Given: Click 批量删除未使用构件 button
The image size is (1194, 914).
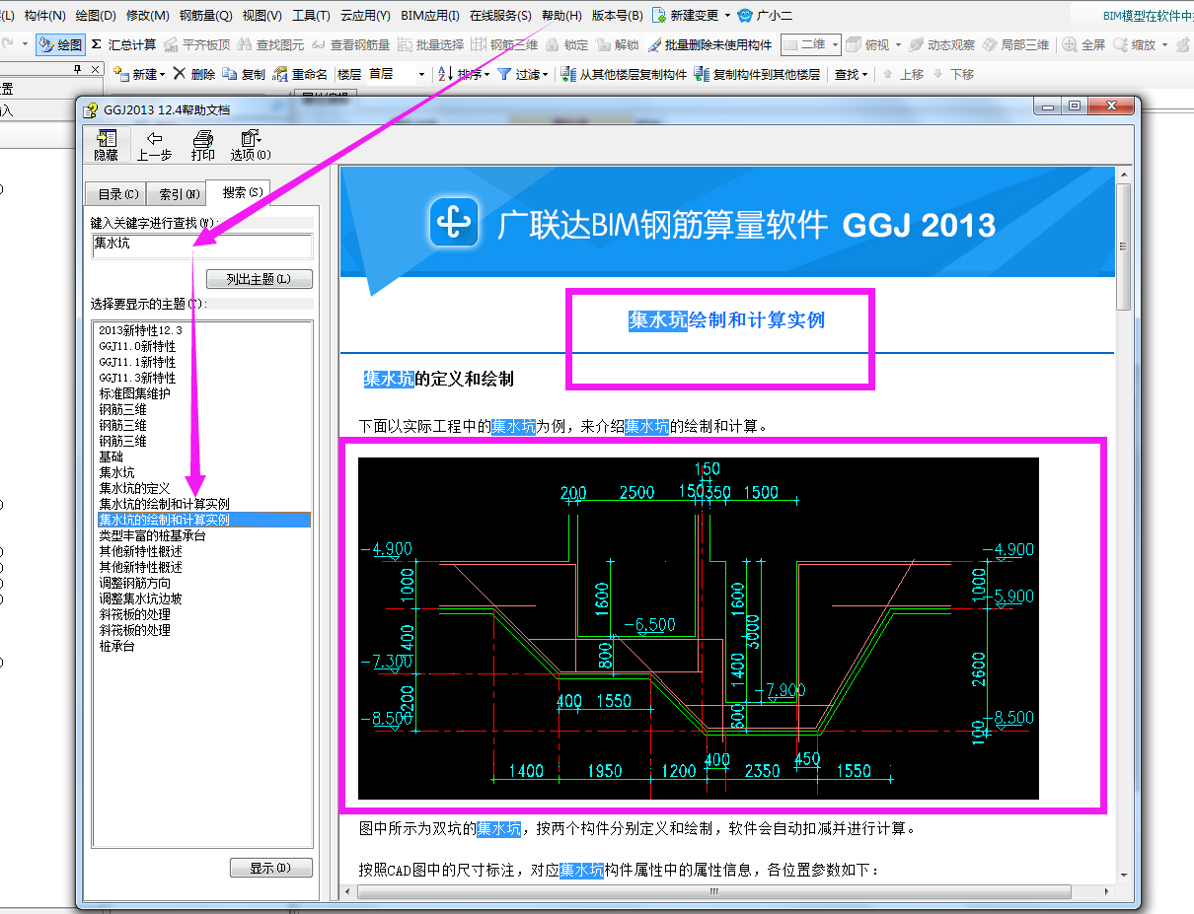Looking at the screenshot, I should [x=709, y=45].
